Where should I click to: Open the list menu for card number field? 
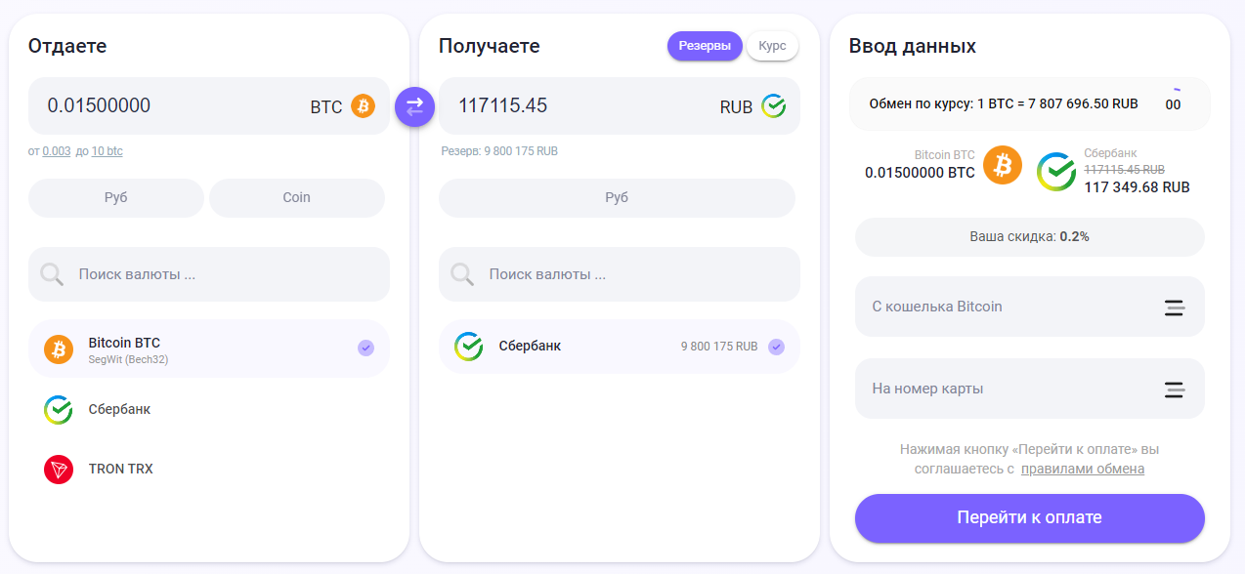coord(1175,389)
